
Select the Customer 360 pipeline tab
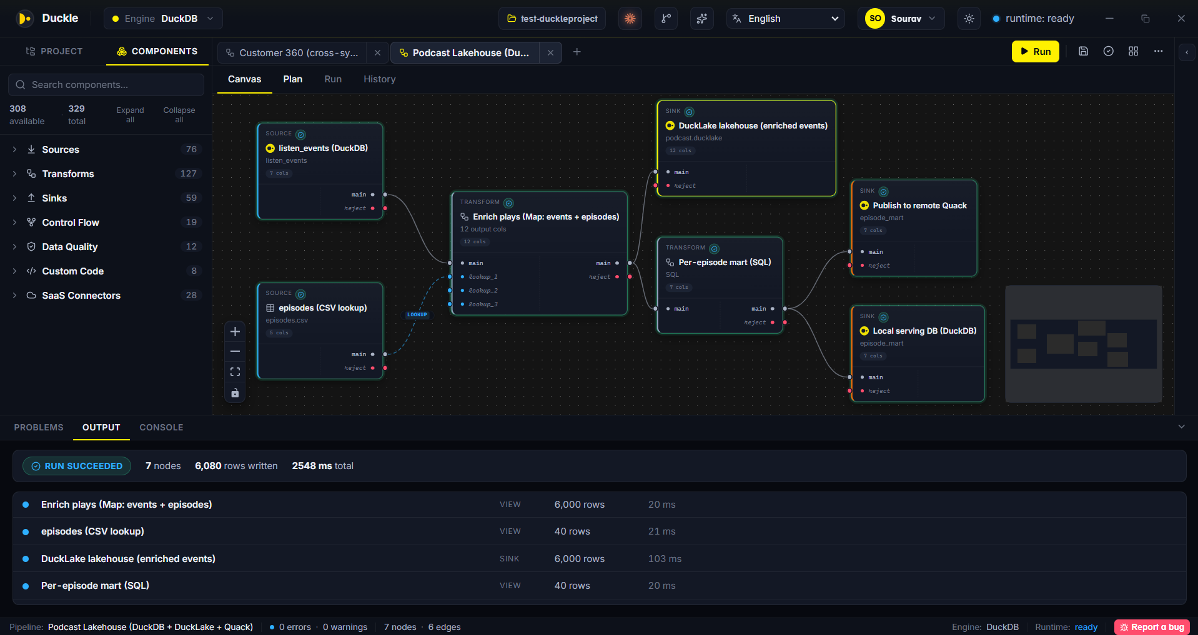pos(294,53)
